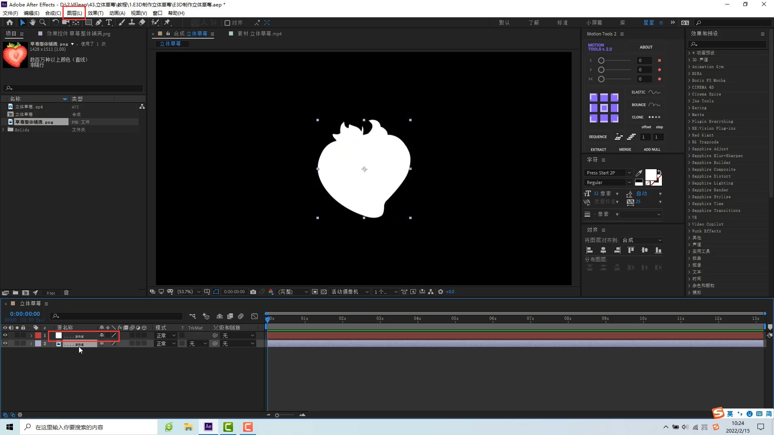The height and width of the screenshot is (435, 774).
Task: Click delete trash icon in Project panel
Action: (x=67, y=293)
